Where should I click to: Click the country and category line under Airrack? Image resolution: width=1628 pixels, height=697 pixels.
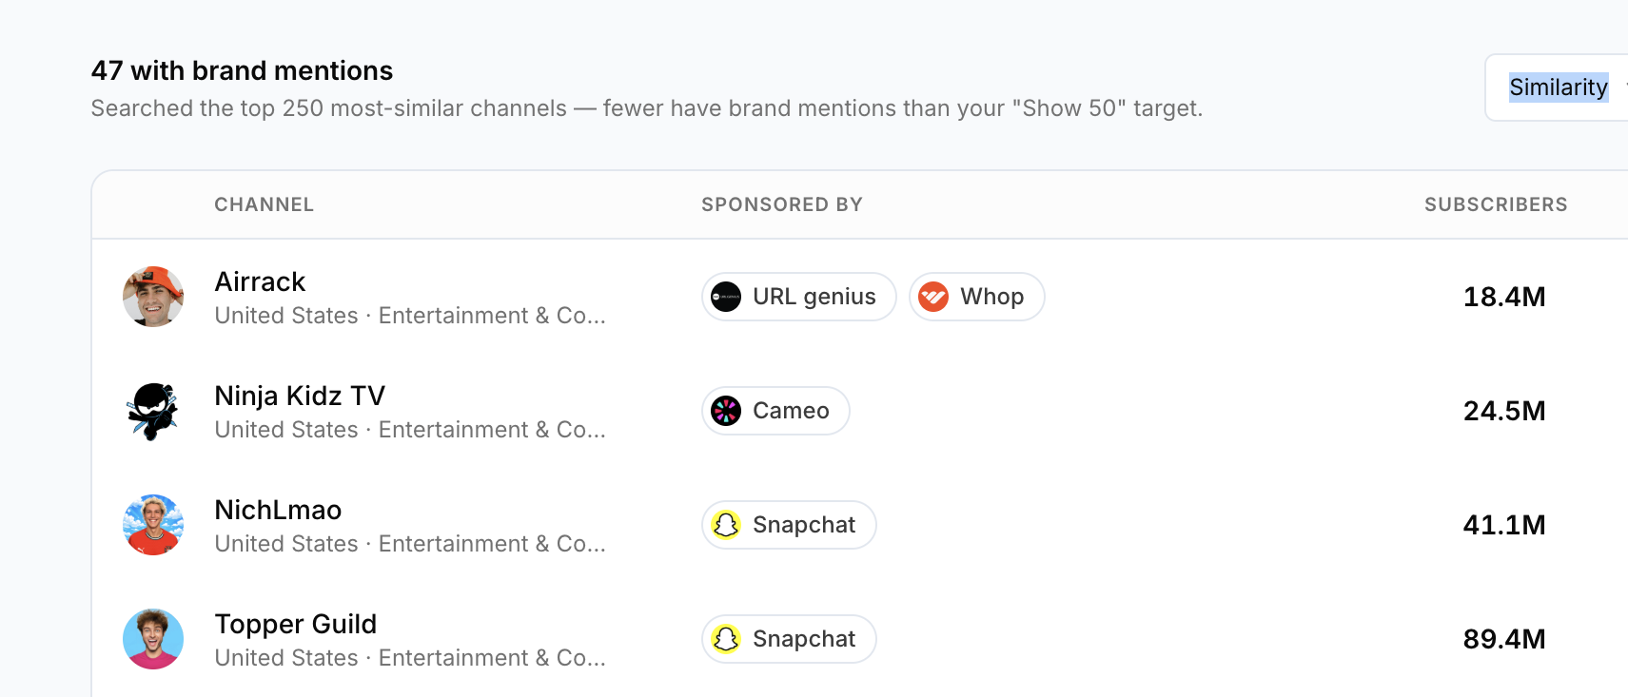point(410,316)
